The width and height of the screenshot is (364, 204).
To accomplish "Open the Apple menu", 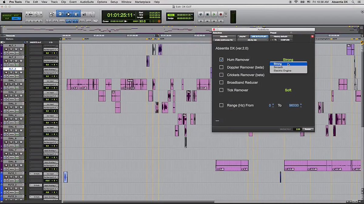I will click(4, 2).
